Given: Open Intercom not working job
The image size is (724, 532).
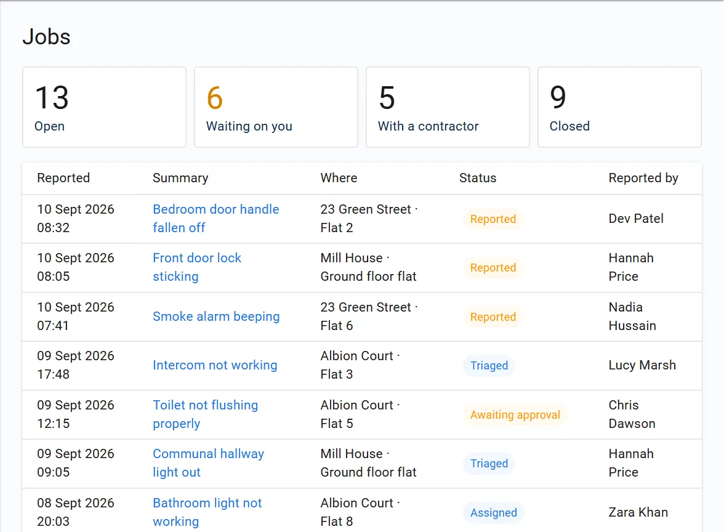Looking at the screenshot, I should click(215, 365).
